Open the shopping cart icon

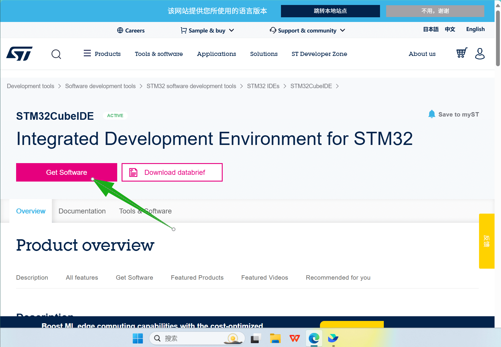pos(461,53)
